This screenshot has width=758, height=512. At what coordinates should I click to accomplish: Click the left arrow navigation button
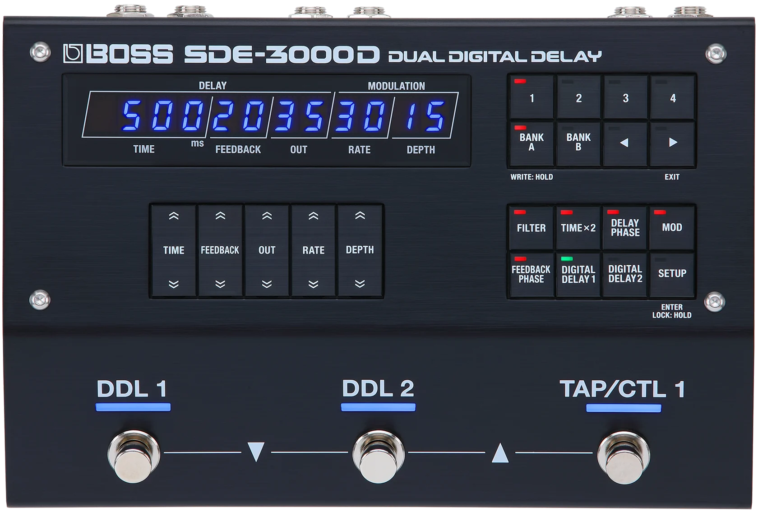click(625, 143)
